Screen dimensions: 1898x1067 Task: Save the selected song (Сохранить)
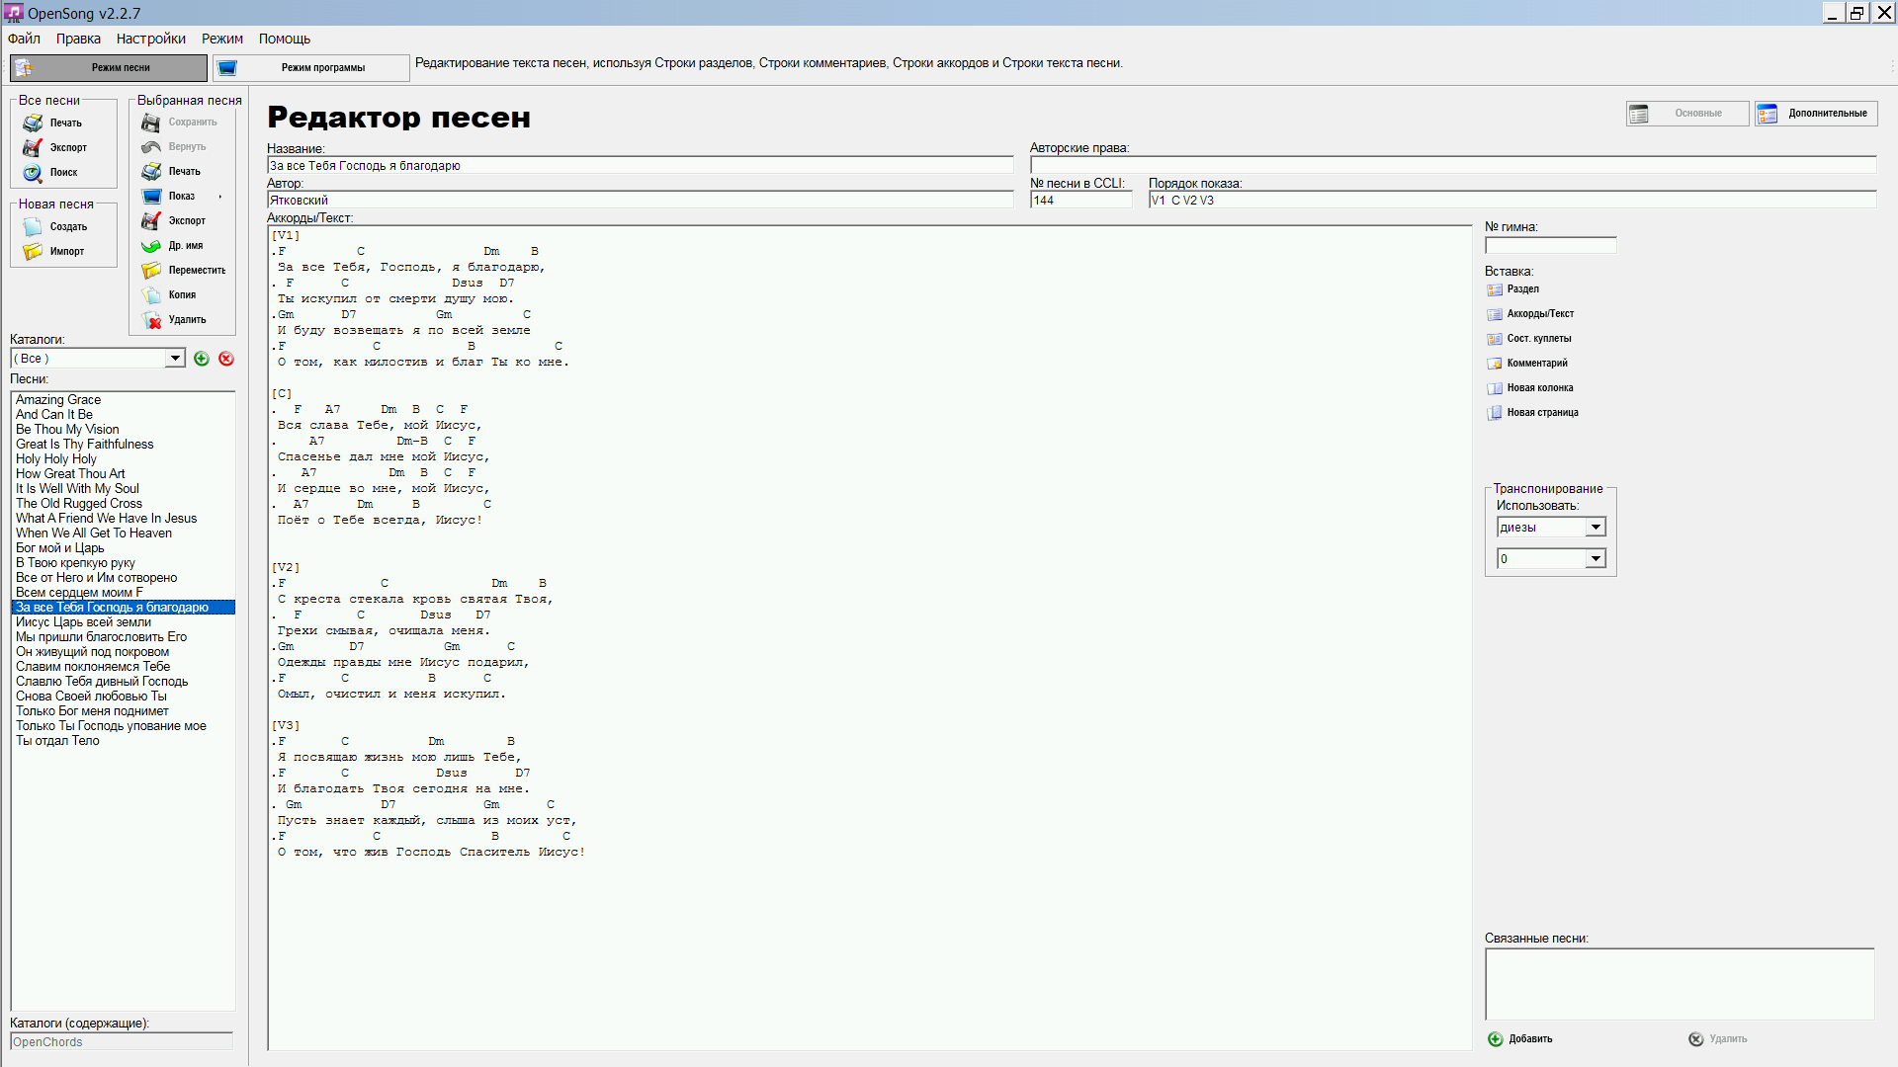(179, 122)
